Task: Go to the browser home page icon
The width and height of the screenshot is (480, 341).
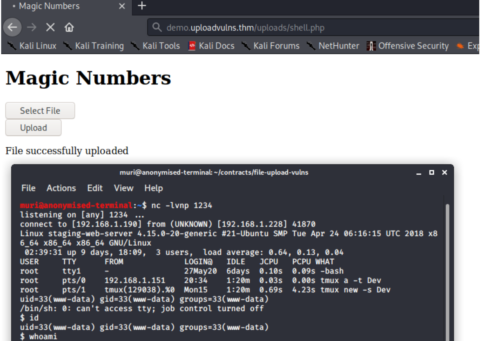Action: pyautogui.click(x=69, y=28)
